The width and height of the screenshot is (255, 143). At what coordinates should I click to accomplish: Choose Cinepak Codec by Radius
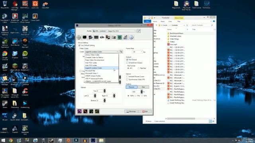point(102,57)
